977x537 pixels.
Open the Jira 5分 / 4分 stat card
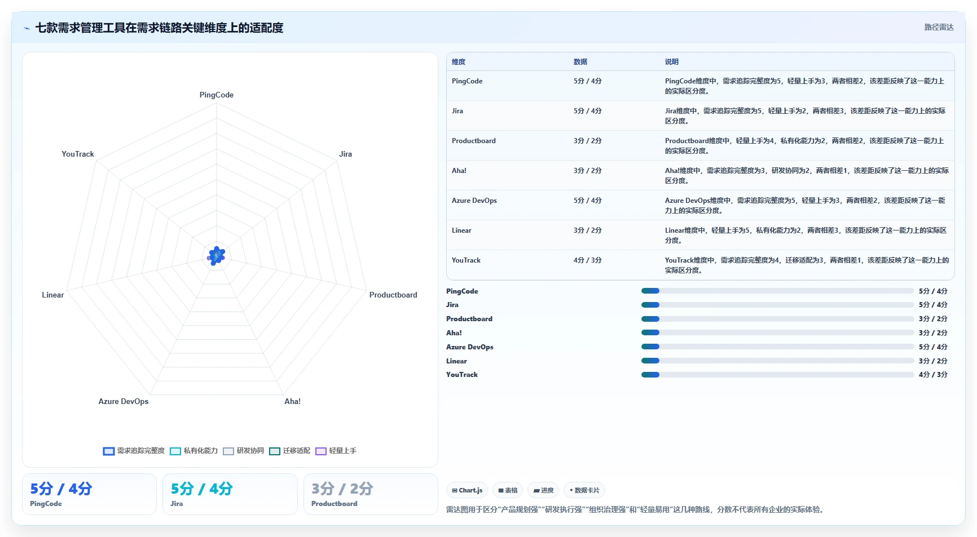click(230, 494)
